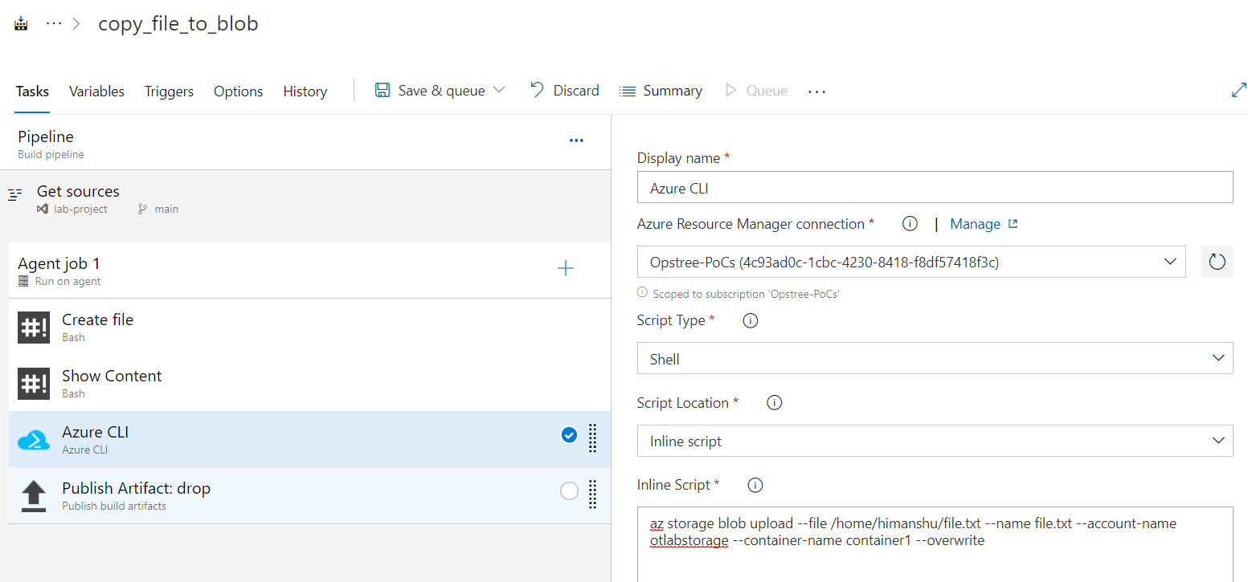Screen dimensions: 1248x582
Task: Edit the Display name field
Action: click(935, 187)
